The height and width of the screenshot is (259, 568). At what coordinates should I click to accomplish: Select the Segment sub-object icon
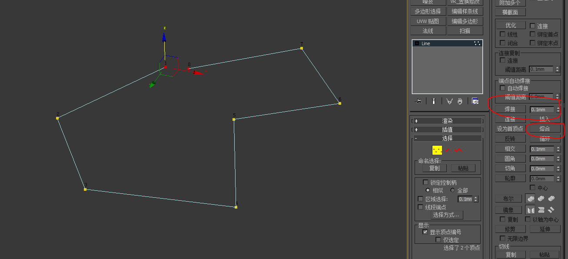pyautogui.click(x=448, y=150)
